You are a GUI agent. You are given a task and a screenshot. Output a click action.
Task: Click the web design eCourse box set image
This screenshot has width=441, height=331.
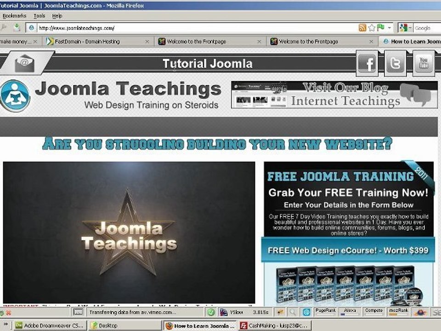350,285
